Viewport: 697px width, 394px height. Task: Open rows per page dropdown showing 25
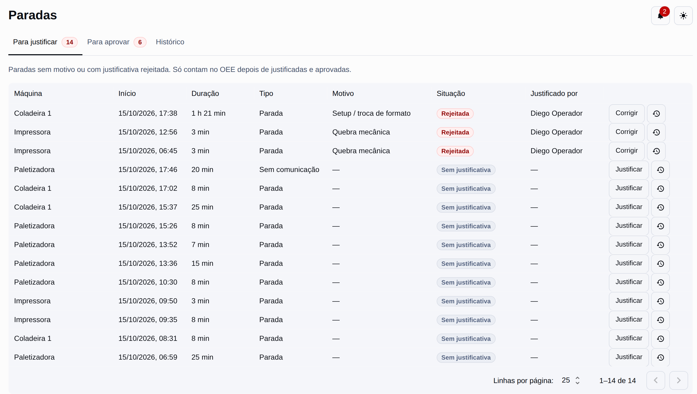tap(570, 380)
